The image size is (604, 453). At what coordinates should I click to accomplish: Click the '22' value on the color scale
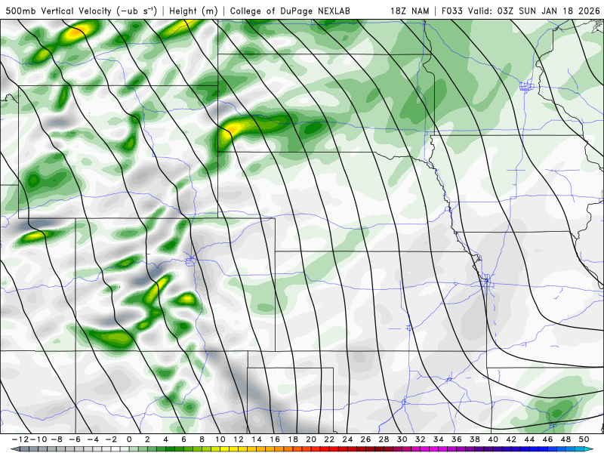click(x=329, y=439)
